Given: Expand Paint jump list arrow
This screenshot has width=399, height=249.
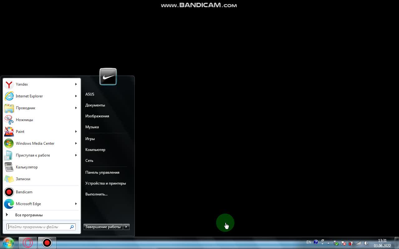Looking at the screenshot, I should [x=76, y=132].
